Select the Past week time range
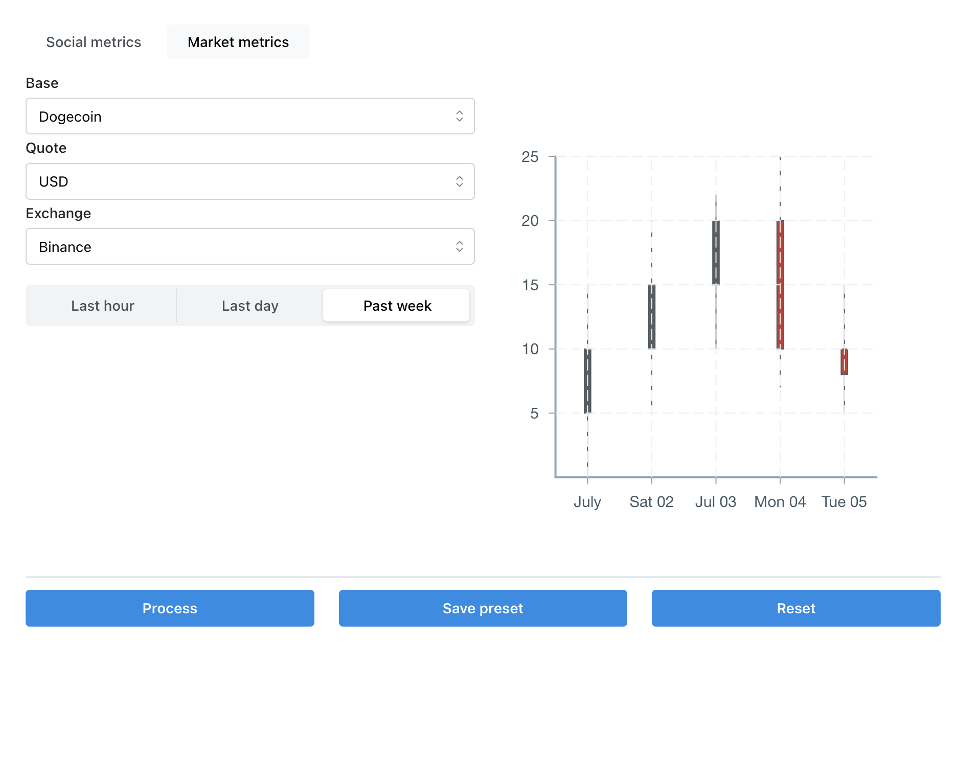 [397, 306]
